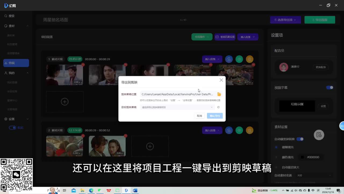
Task: Open the Edge browser from the taskbar
Action: pos(91,190)
